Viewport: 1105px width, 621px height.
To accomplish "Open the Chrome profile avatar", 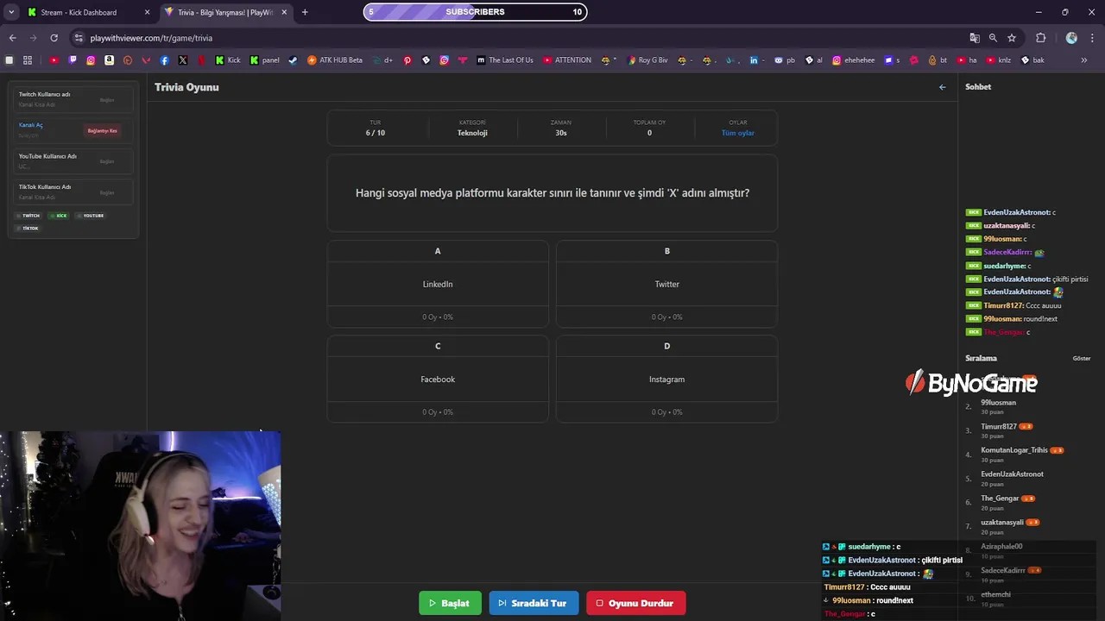I will [x=1071, y=38].
